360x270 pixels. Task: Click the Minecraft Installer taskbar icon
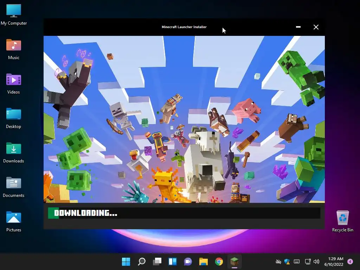[x=234, y=262]
